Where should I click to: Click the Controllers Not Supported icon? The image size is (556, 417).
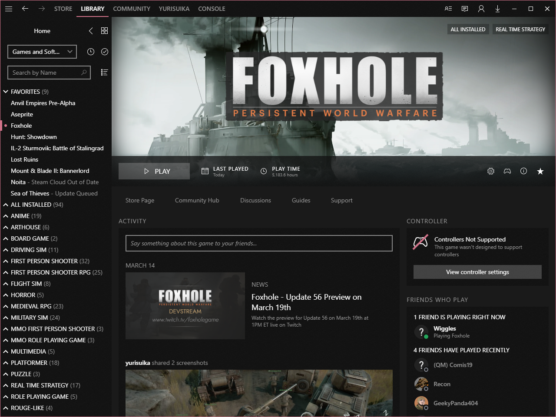pyautogui.click(x=420, y=242)
